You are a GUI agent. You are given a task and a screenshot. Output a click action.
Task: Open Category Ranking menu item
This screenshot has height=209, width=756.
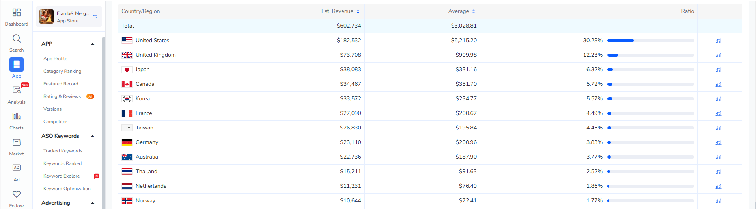pyautogui.click(x=62, y=71)
